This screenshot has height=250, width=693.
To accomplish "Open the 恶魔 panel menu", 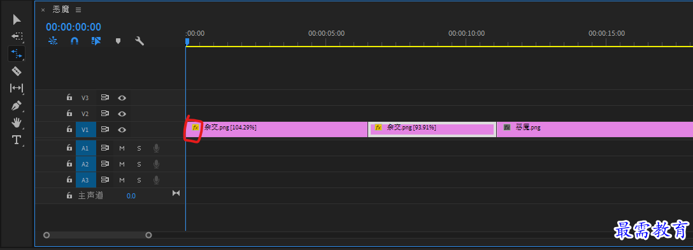I will coord(78,10).
